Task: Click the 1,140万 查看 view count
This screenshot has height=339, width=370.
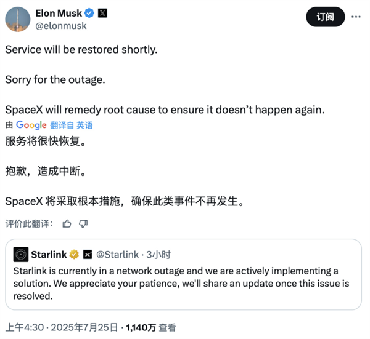Action: pyautogui.click(x=150, y=327)
